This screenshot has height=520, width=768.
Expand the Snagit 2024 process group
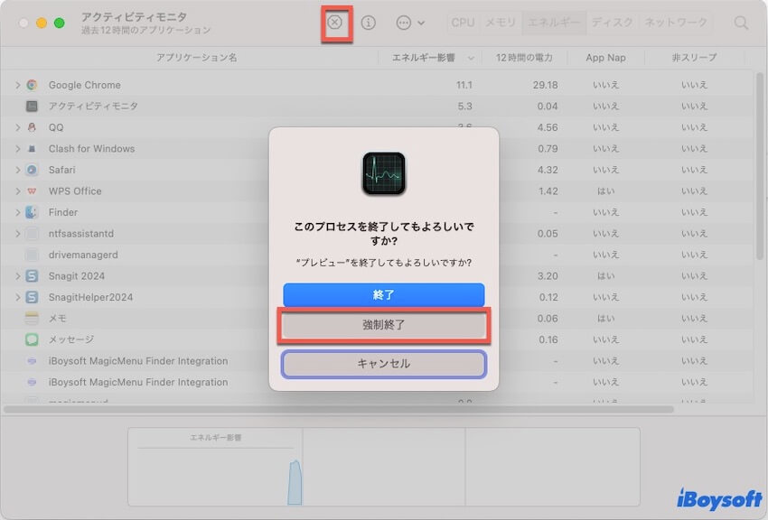pyautogui.click(x=17, y=276)
